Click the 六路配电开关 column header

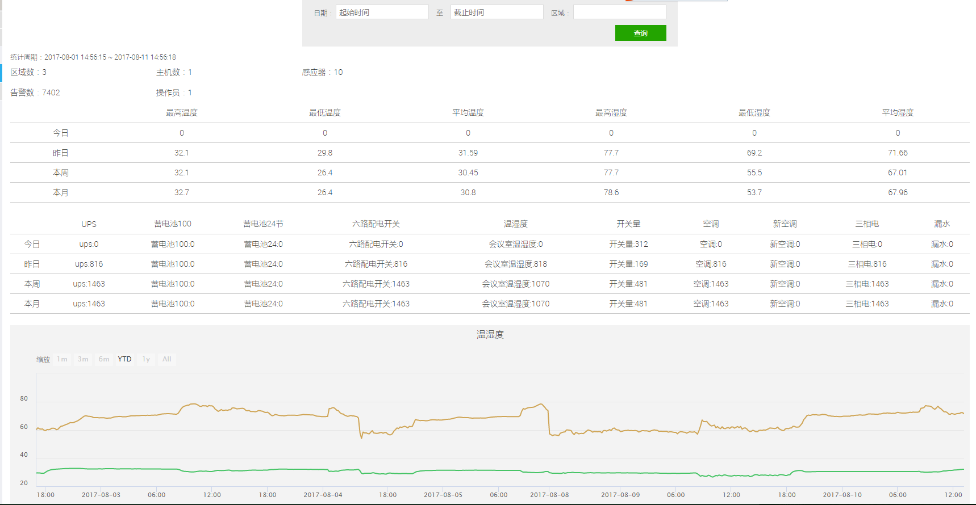(376, 224)
